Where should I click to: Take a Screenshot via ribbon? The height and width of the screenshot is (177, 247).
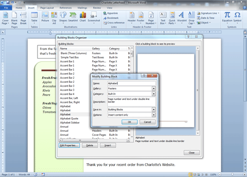tap(94, 18)
